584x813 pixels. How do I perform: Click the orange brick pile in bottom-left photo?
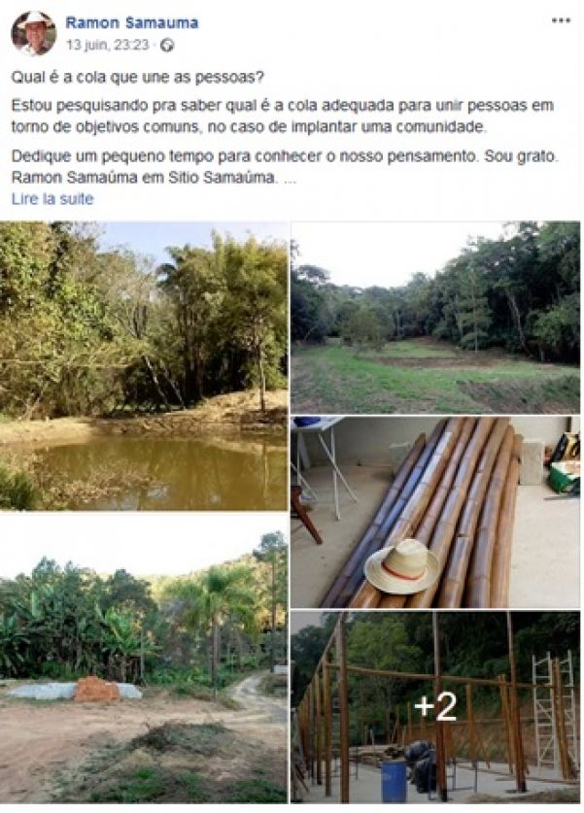(97, 689)
